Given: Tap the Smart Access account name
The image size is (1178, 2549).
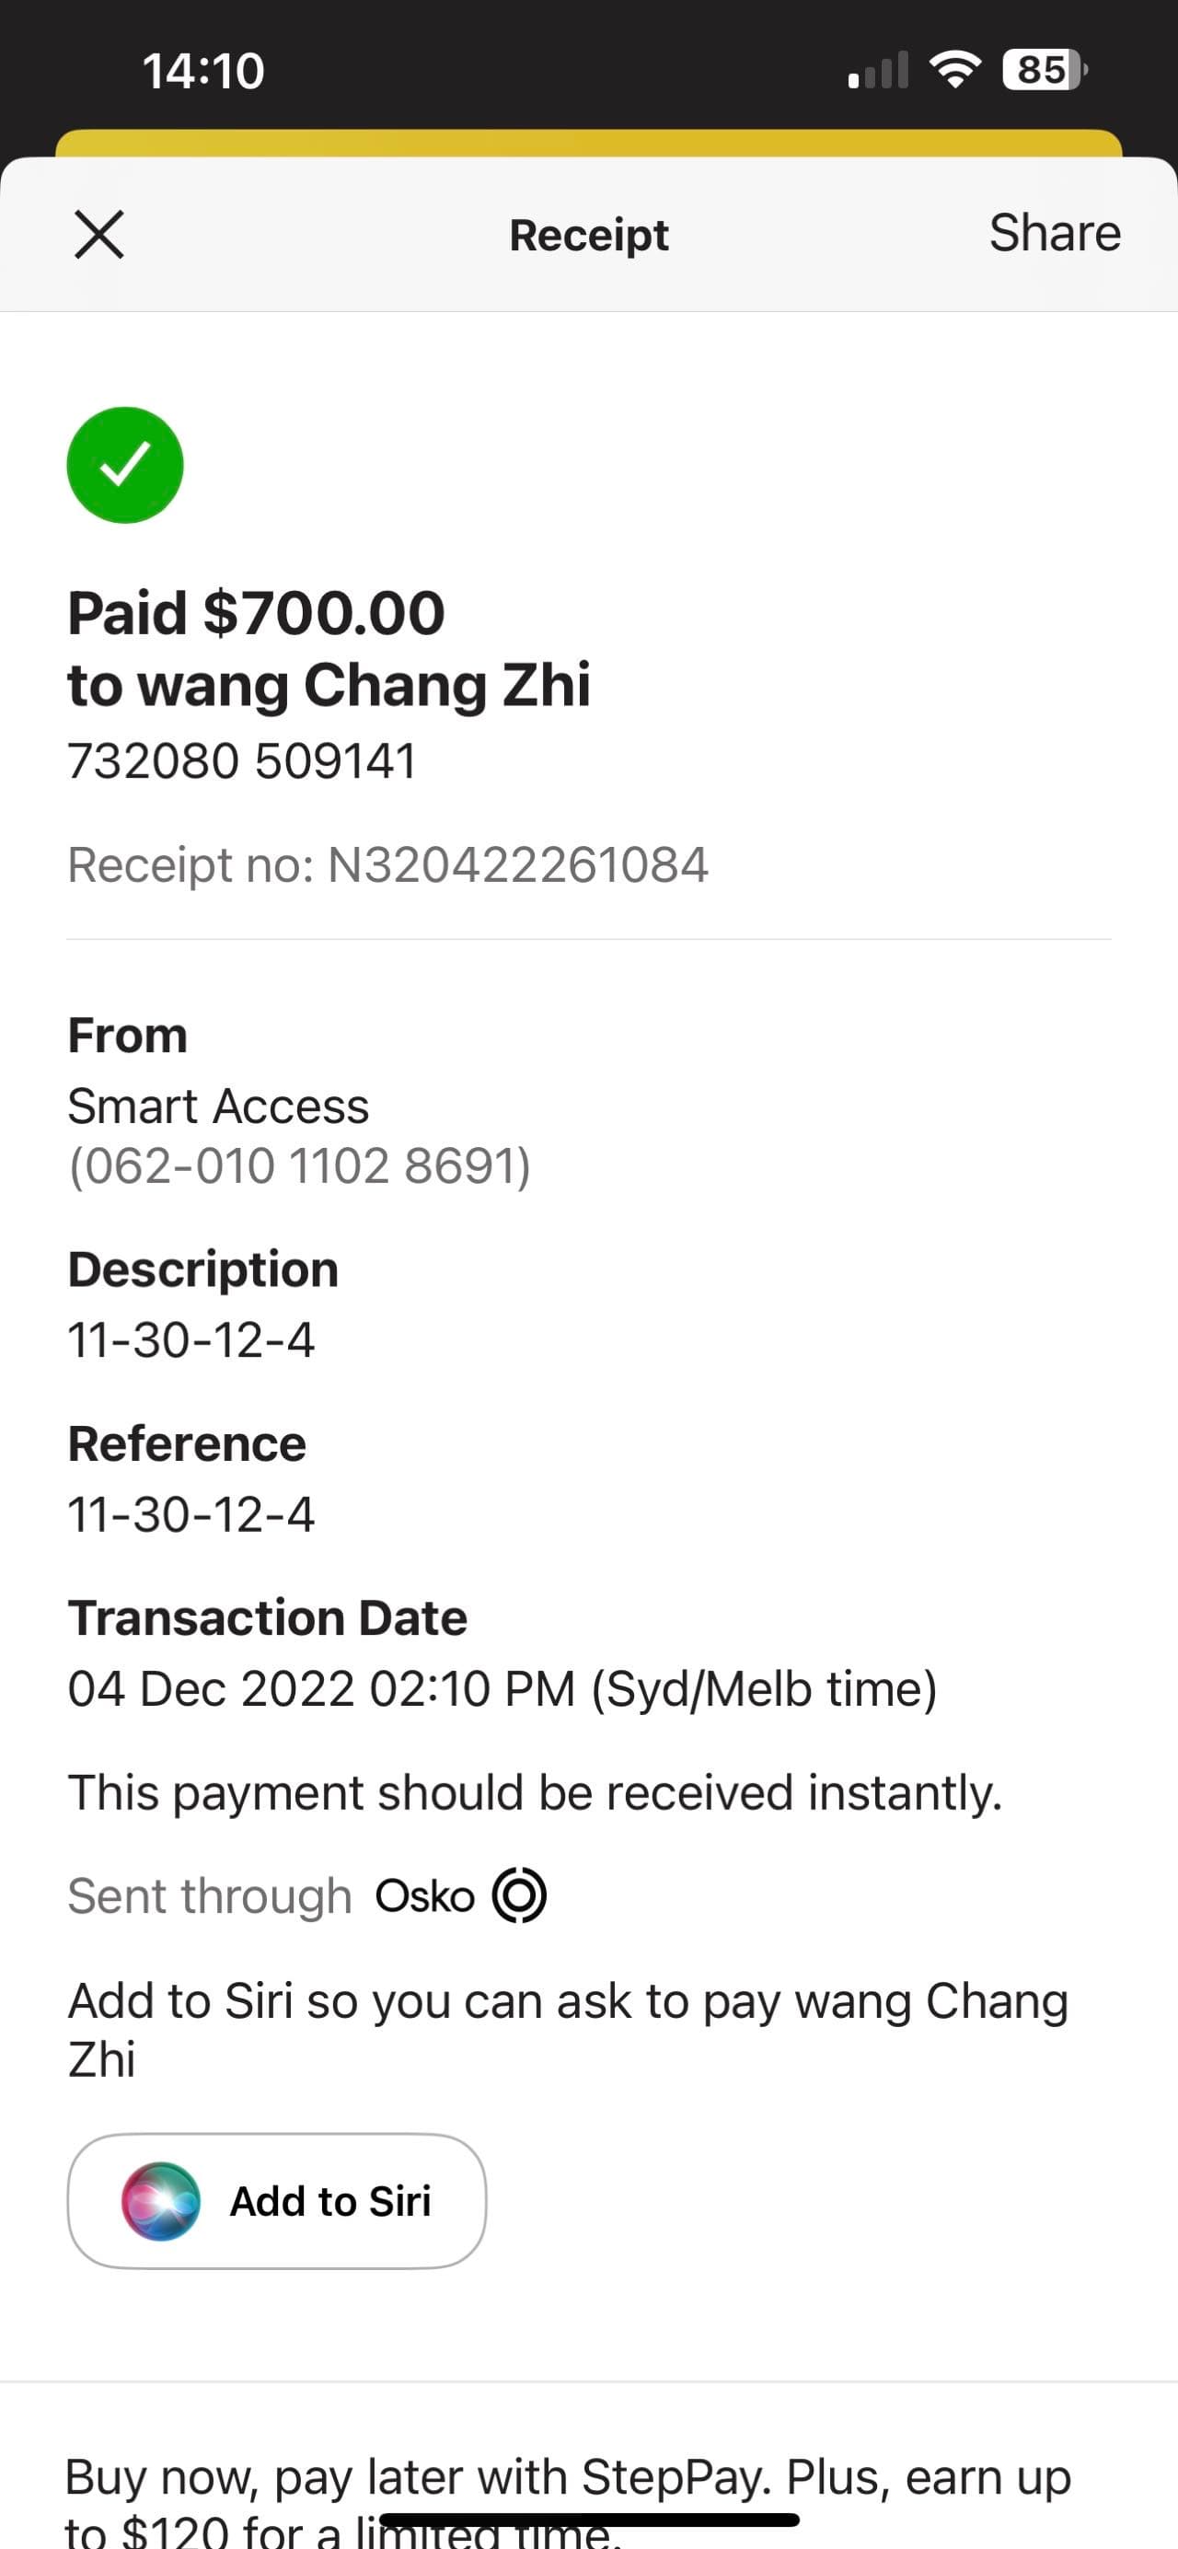Looking at the screenshot, I should [x=217, y=1106].
